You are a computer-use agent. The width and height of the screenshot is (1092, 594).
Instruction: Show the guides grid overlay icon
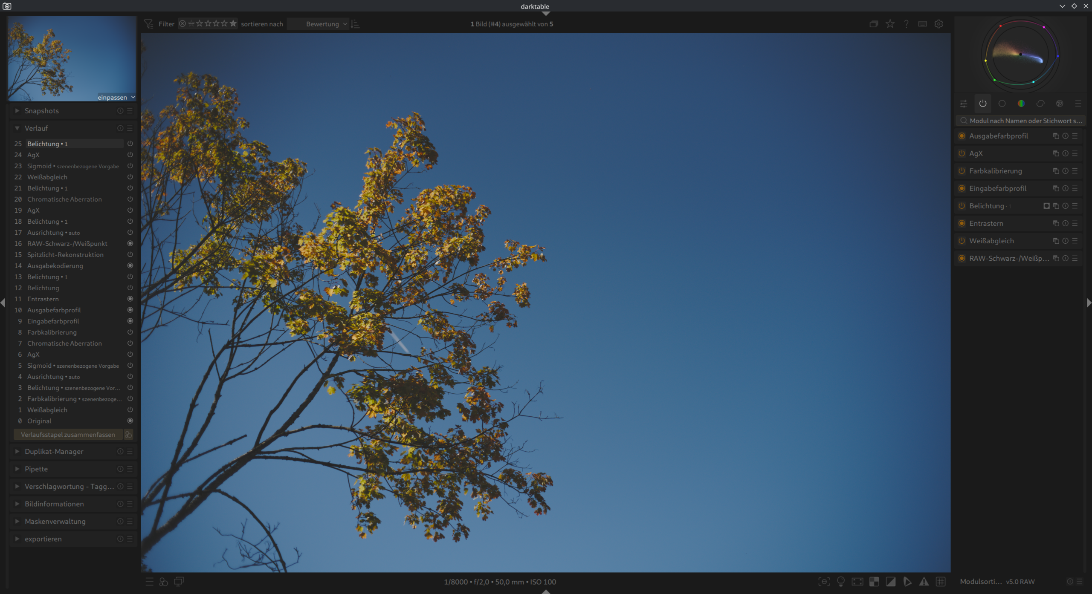(941, 582)
